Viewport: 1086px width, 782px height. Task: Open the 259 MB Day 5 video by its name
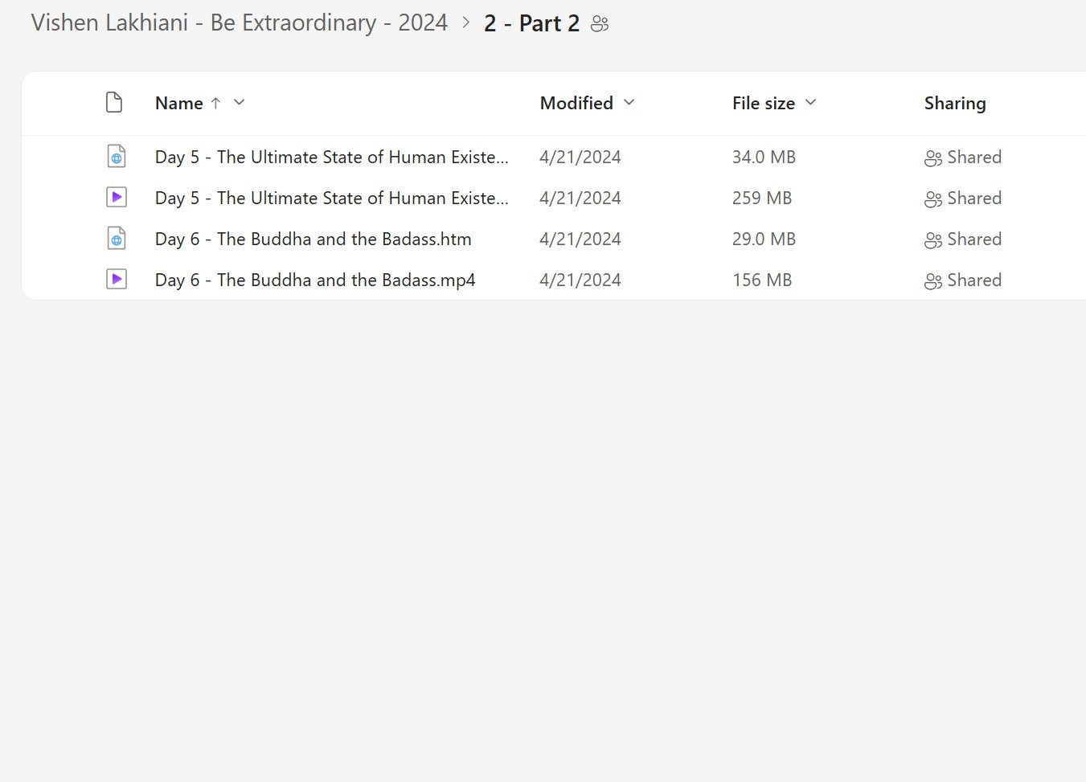point(331,198)
